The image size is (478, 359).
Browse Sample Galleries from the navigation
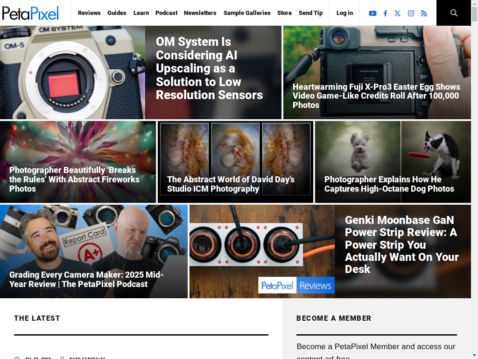click(x=247, y=13)
